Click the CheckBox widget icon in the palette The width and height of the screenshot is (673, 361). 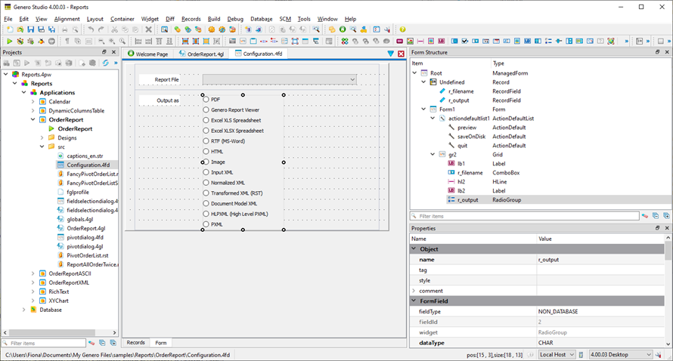tap(465, 41)
